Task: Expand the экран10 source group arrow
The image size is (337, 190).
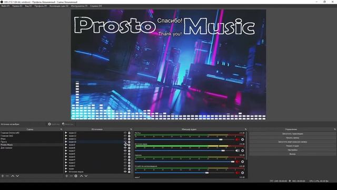Action: coord(66,142)
